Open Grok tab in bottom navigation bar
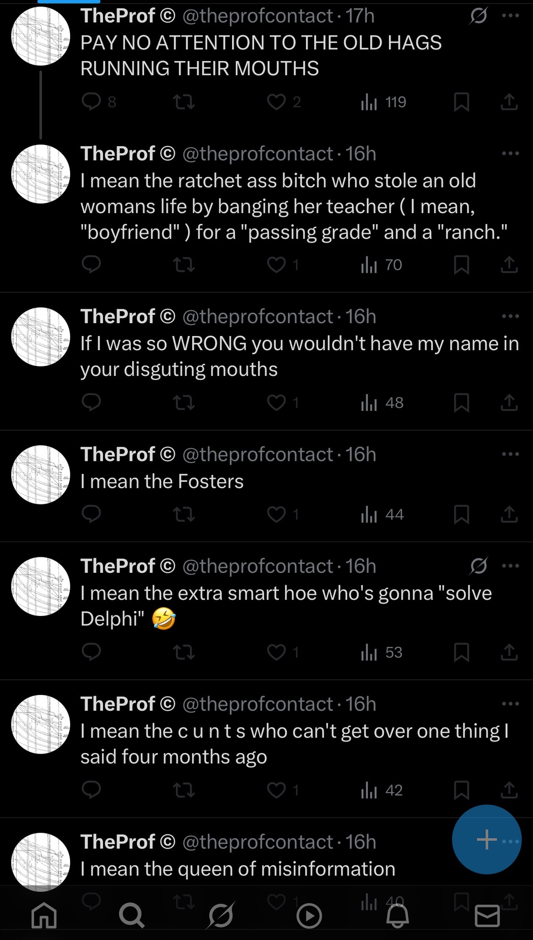This screenshot has width=533, height=940. tap(221, 916)
